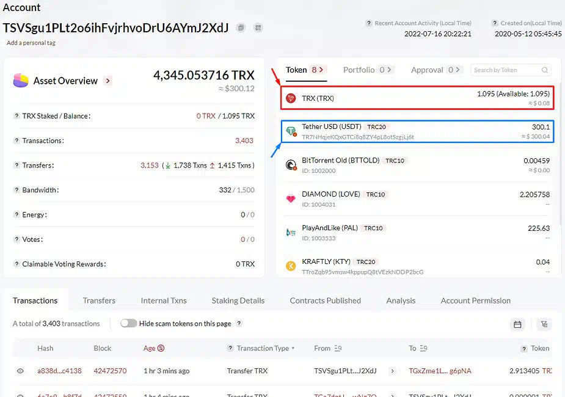Switch to the Staking Details tab
The height and width of the screenshot is (397, 565).
click(238, 300)
